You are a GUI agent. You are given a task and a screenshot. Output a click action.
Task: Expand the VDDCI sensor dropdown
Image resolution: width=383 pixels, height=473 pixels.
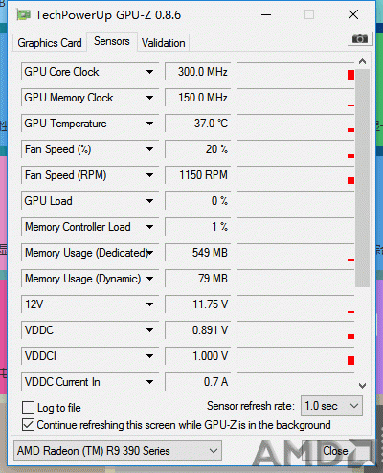pos(149,356)
